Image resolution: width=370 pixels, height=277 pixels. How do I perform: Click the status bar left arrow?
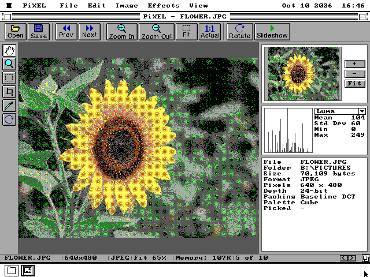point(343,258)
